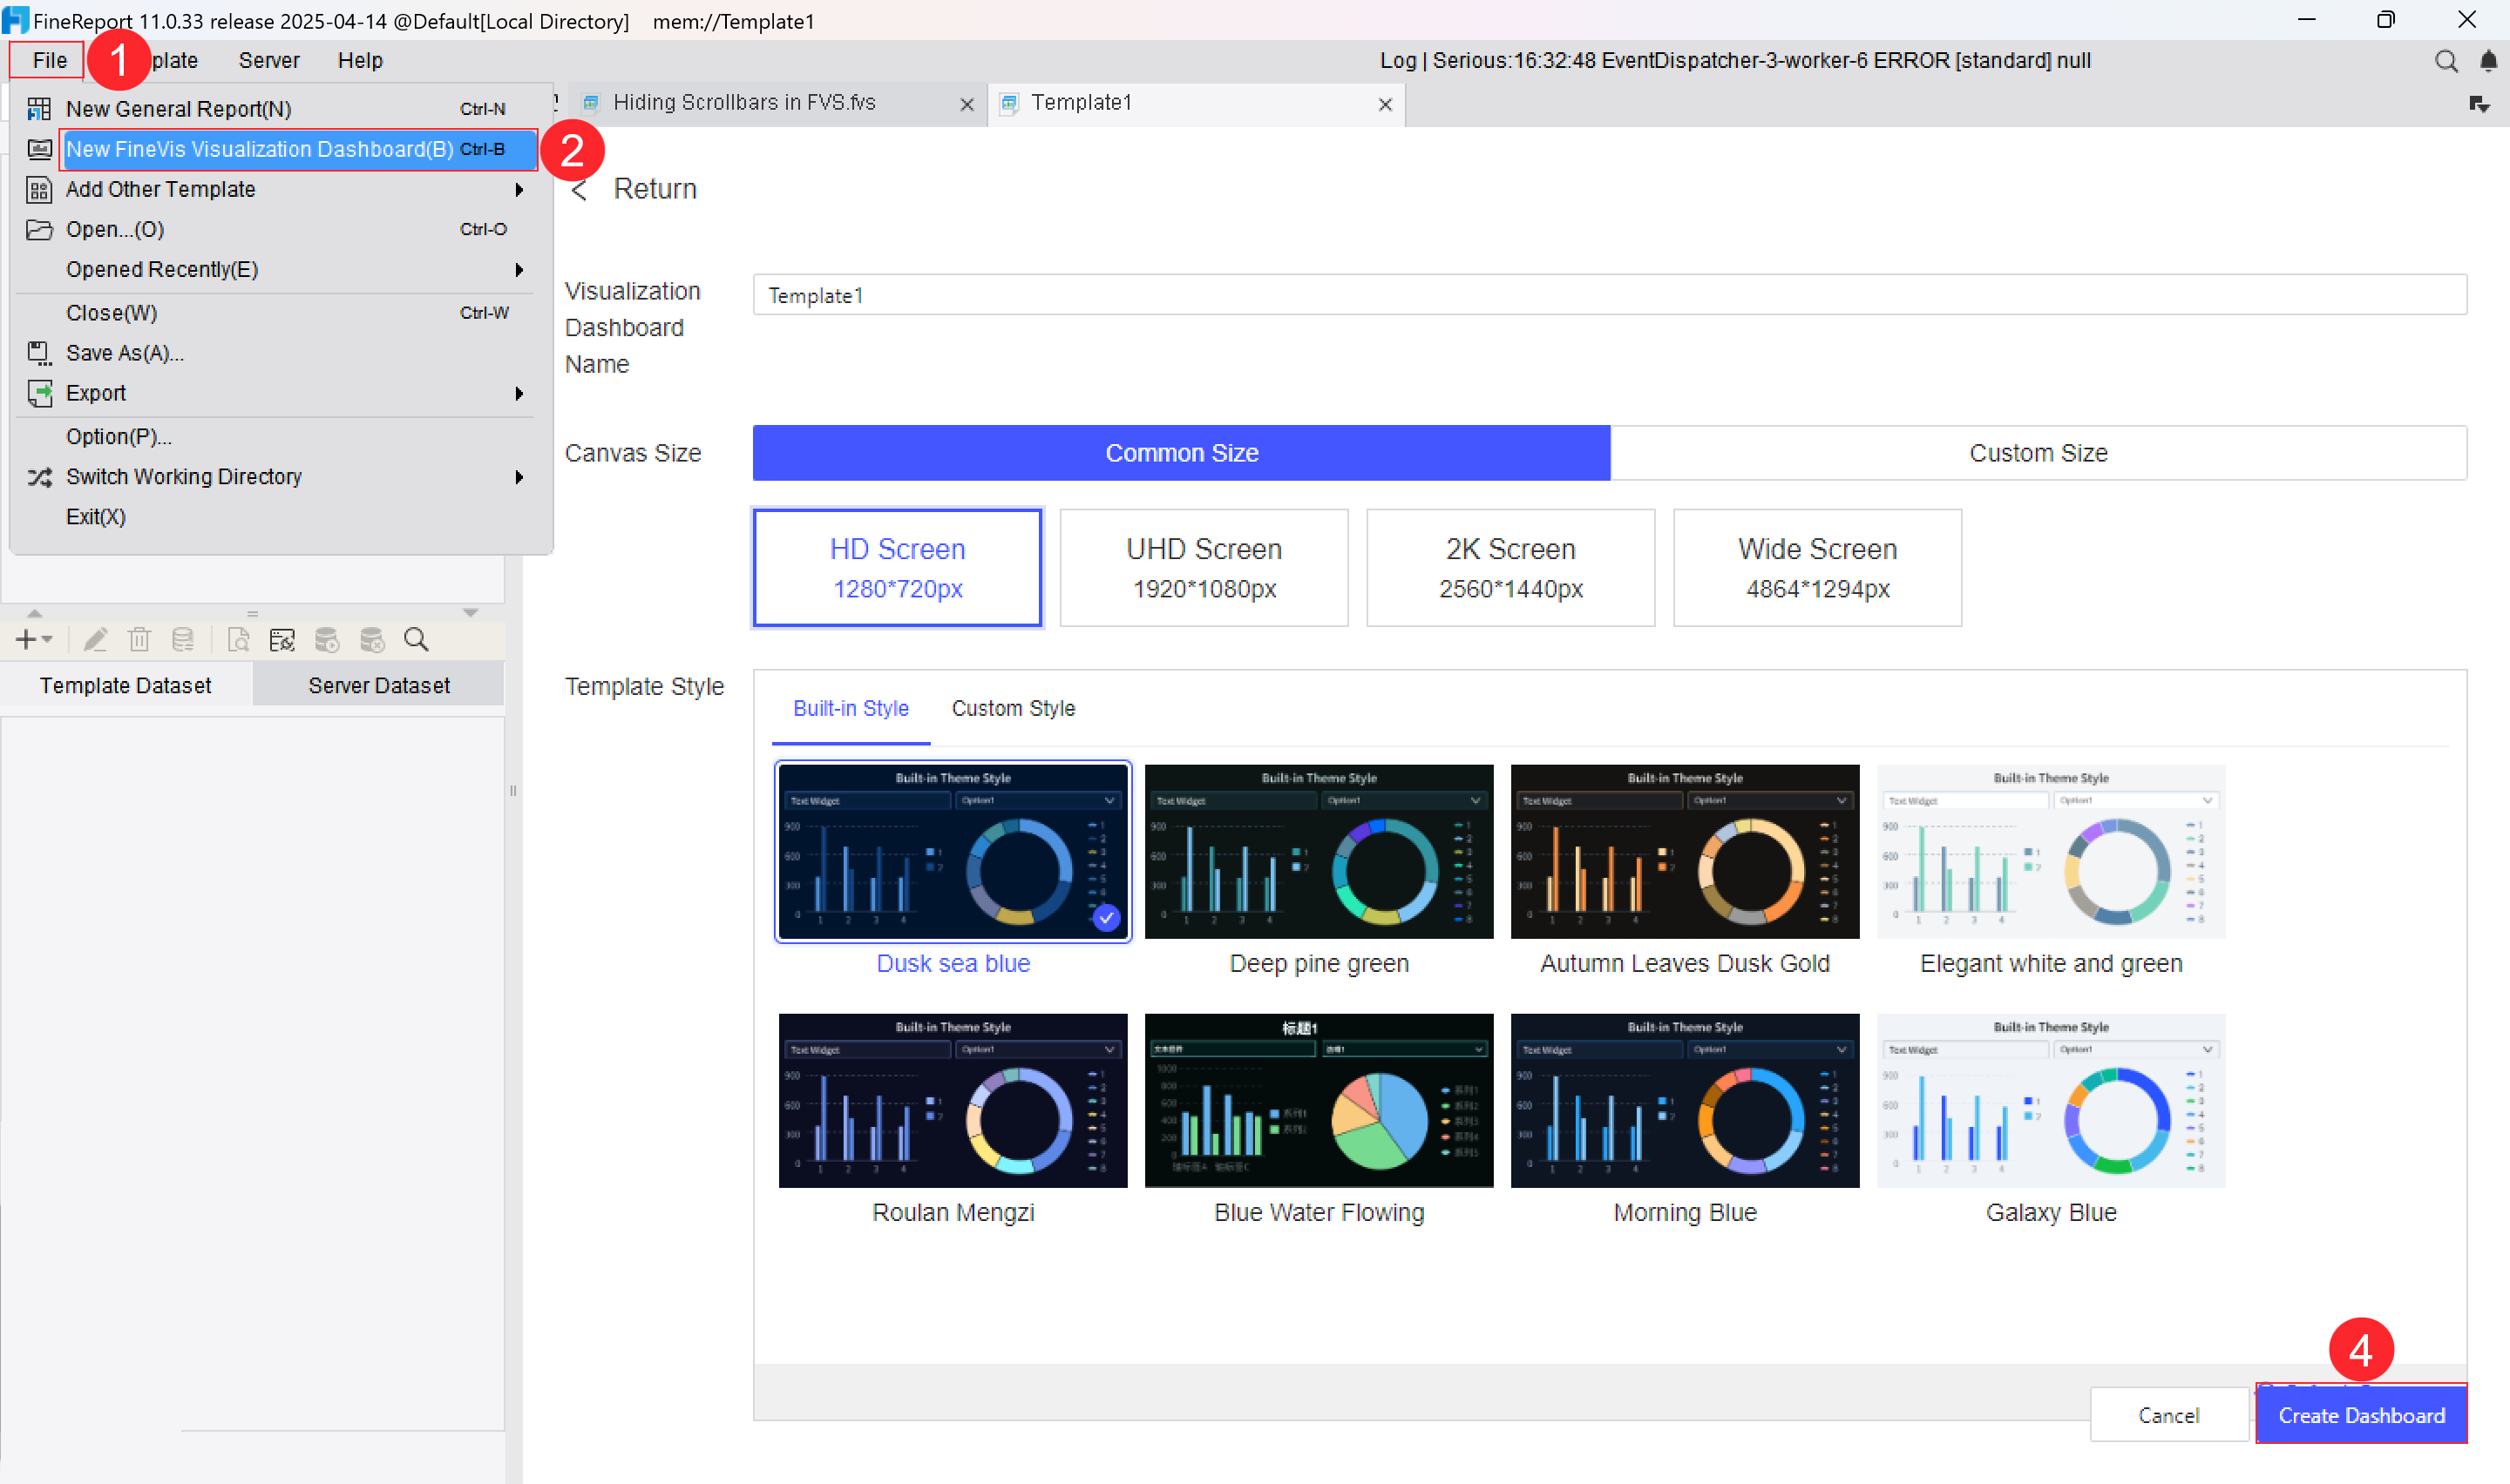Image resolution: width=2510 pixels, height=1484 pixels.
Task: Pick the Deep pine green theme thumbnail
Action: click(1319, 852)
